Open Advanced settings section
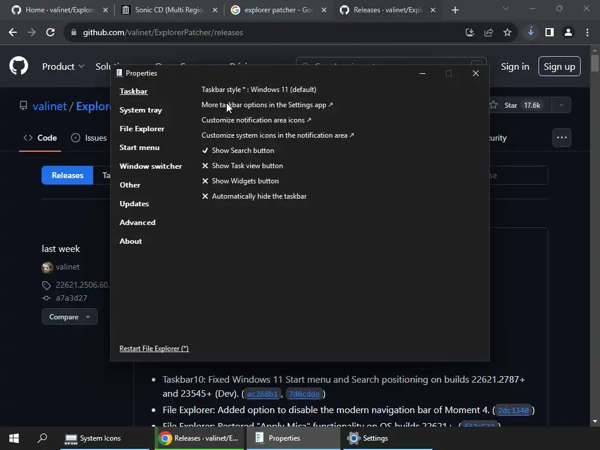This screenshot has width=600, height=450. point(137,222)
